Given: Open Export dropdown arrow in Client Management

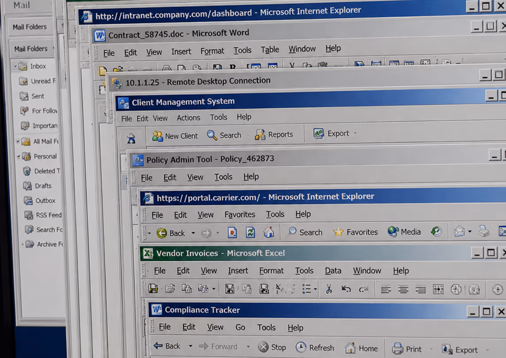Looking at the screenshot, I should click(x=355, y=133).
